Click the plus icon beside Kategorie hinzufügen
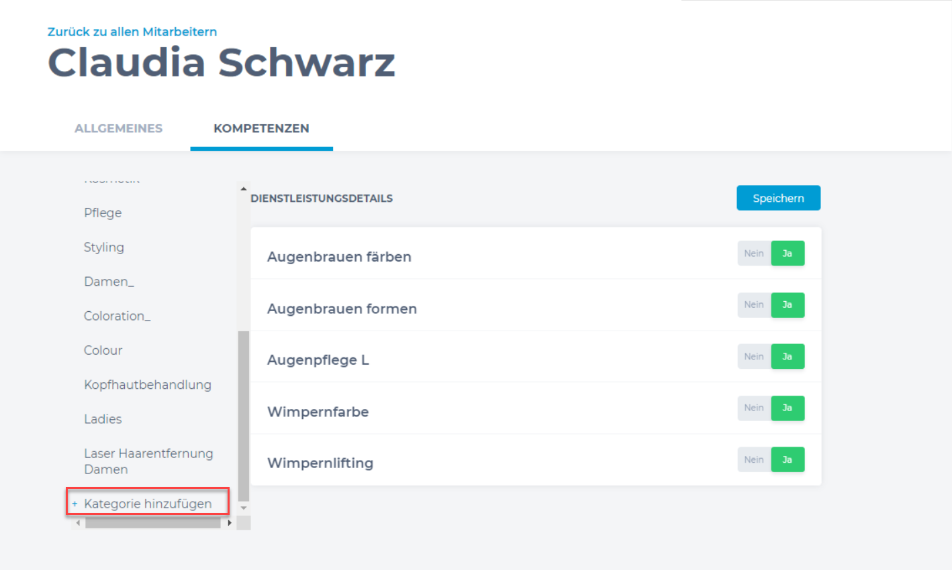 click(75, 504)
